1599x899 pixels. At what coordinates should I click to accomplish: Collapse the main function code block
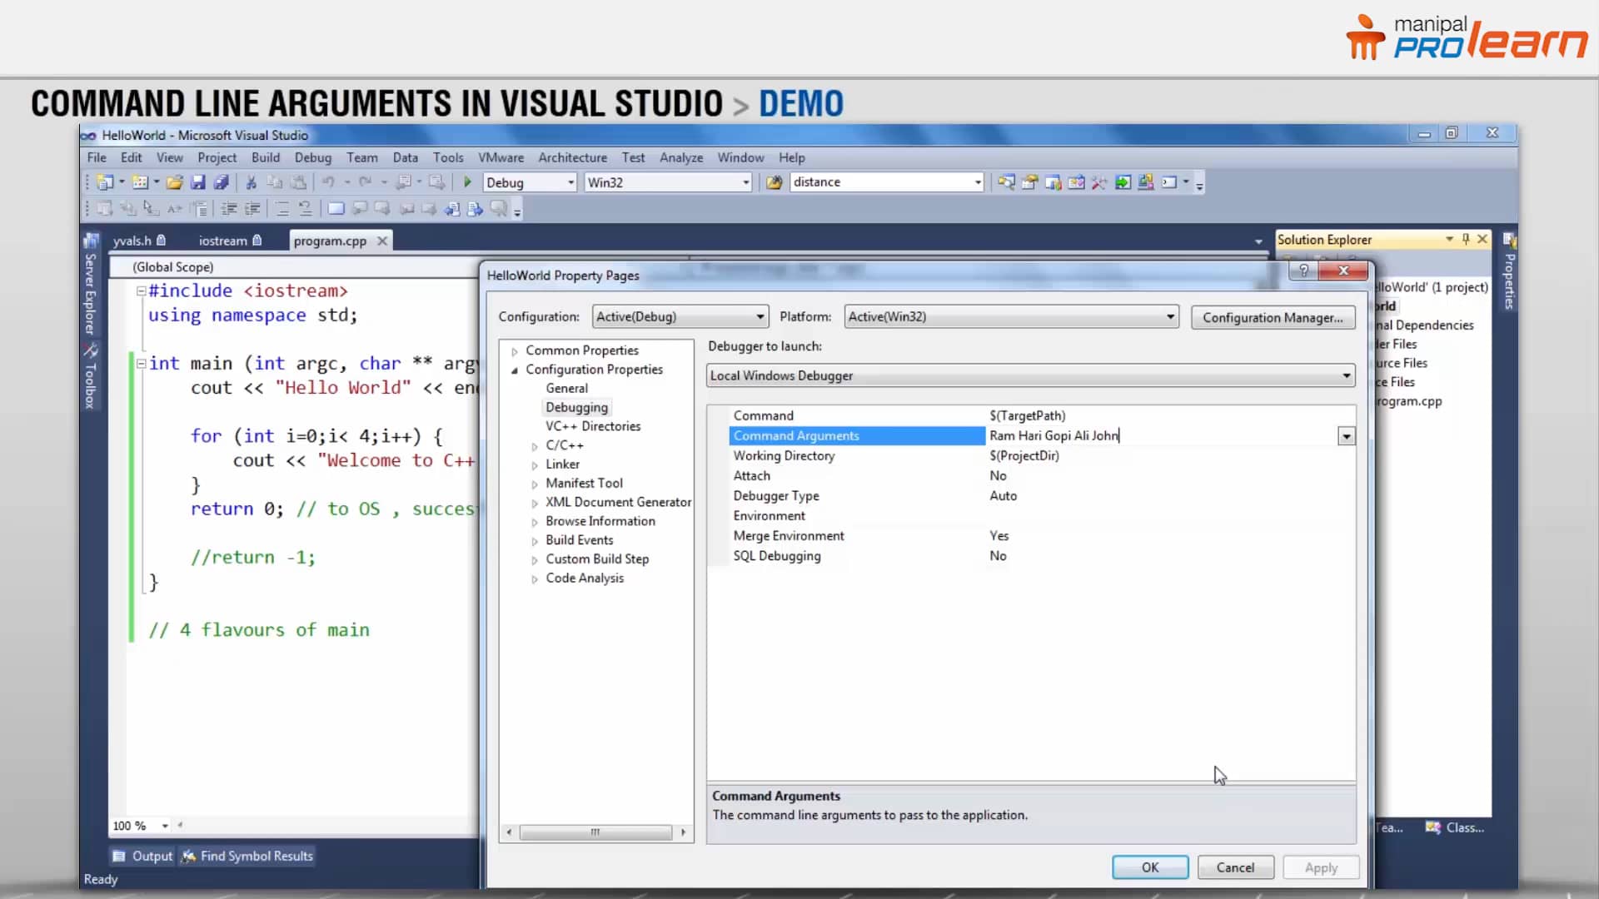pyautogui.click(x=141, y=363)
